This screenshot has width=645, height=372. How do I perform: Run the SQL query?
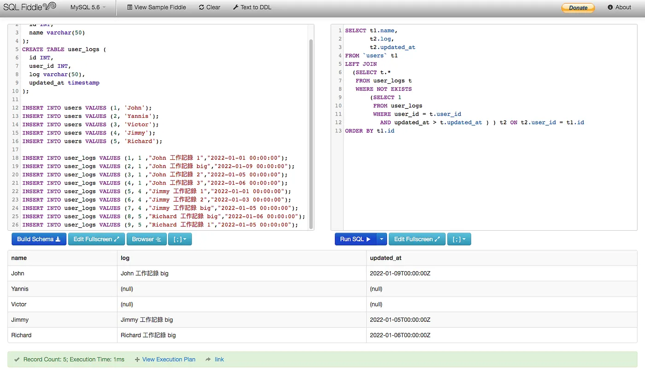(355, 239)
